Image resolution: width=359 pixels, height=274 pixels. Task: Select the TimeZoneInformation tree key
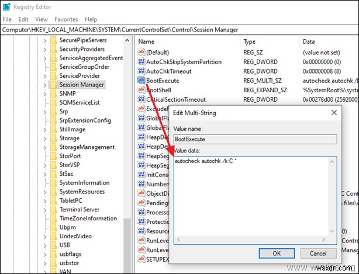[88, 218]
